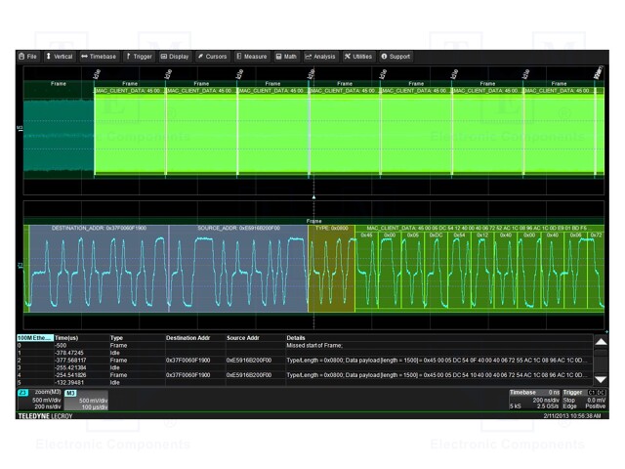Open the Display menu
The height and width of the screenshot is (469, 625).
(175, 57)
